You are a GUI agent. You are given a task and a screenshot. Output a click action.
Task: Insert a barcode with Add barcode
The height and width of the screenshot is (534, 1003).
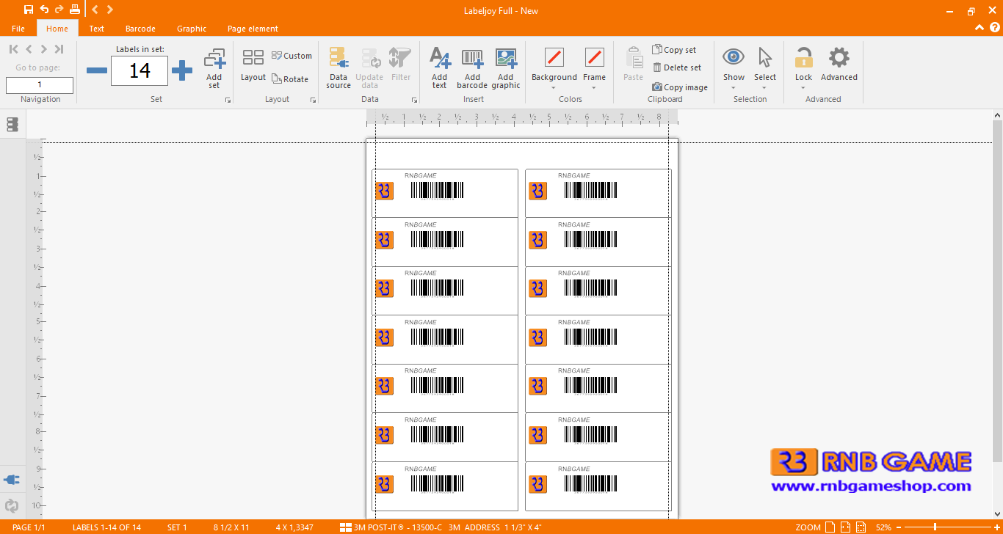[472, 69]
